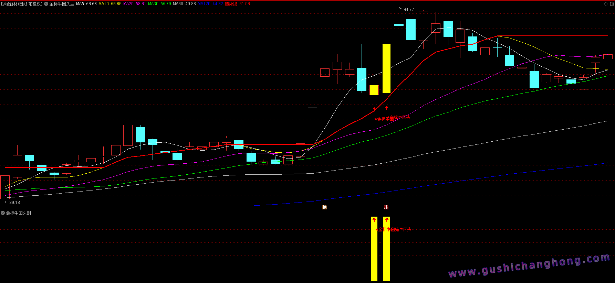Click the 榜 event marker icon
This screenshot has height=283, width=615.
click(324, 207)
